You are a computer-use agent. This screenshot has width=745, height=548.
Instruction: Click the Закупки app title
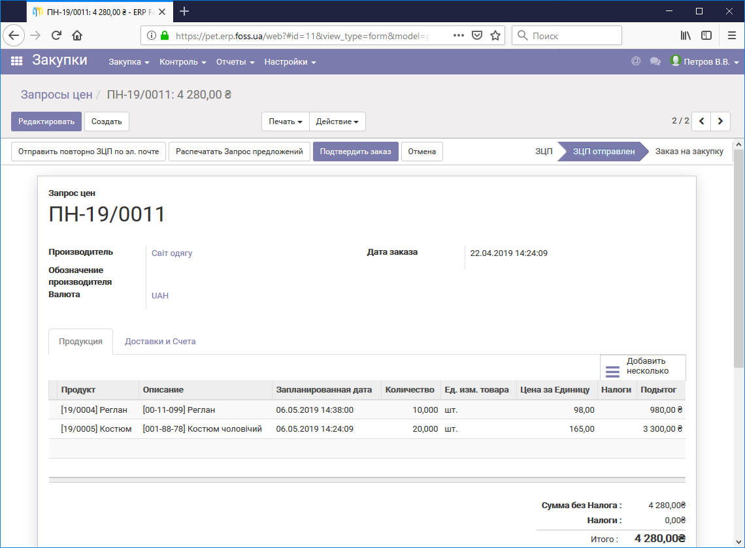60,60
